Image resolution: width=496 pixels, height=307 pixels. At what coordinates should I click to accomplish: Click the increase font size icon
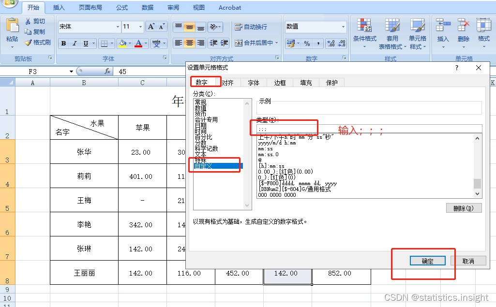151,27
